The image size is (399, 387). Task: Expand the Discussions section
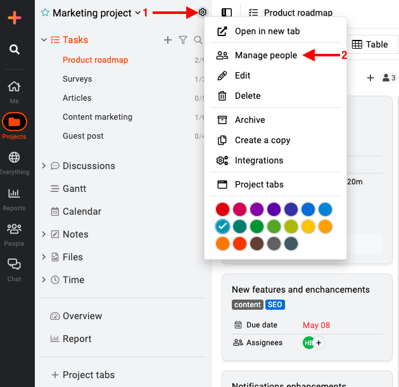pos(44,166)
